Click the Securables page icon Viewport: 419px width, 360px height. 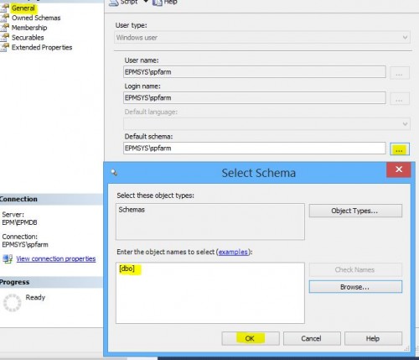pyautogui.click(x=4, y=37)
